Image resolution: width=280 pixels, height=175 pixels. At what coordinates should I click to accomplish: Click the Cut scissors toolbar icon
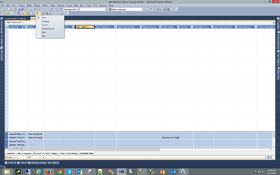pyautogui.click(x=27, y=9)
